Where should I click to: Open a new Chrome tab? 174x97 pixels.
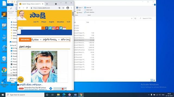(x=47, y=4)
